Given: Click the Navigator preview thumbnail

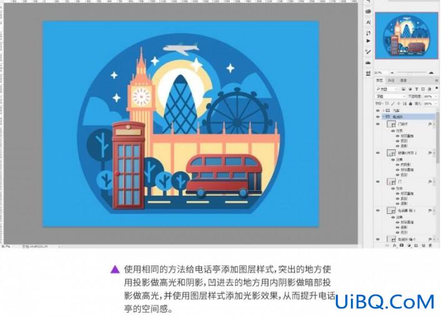Looking at the screenshot, I should click(x=407, y=36).
